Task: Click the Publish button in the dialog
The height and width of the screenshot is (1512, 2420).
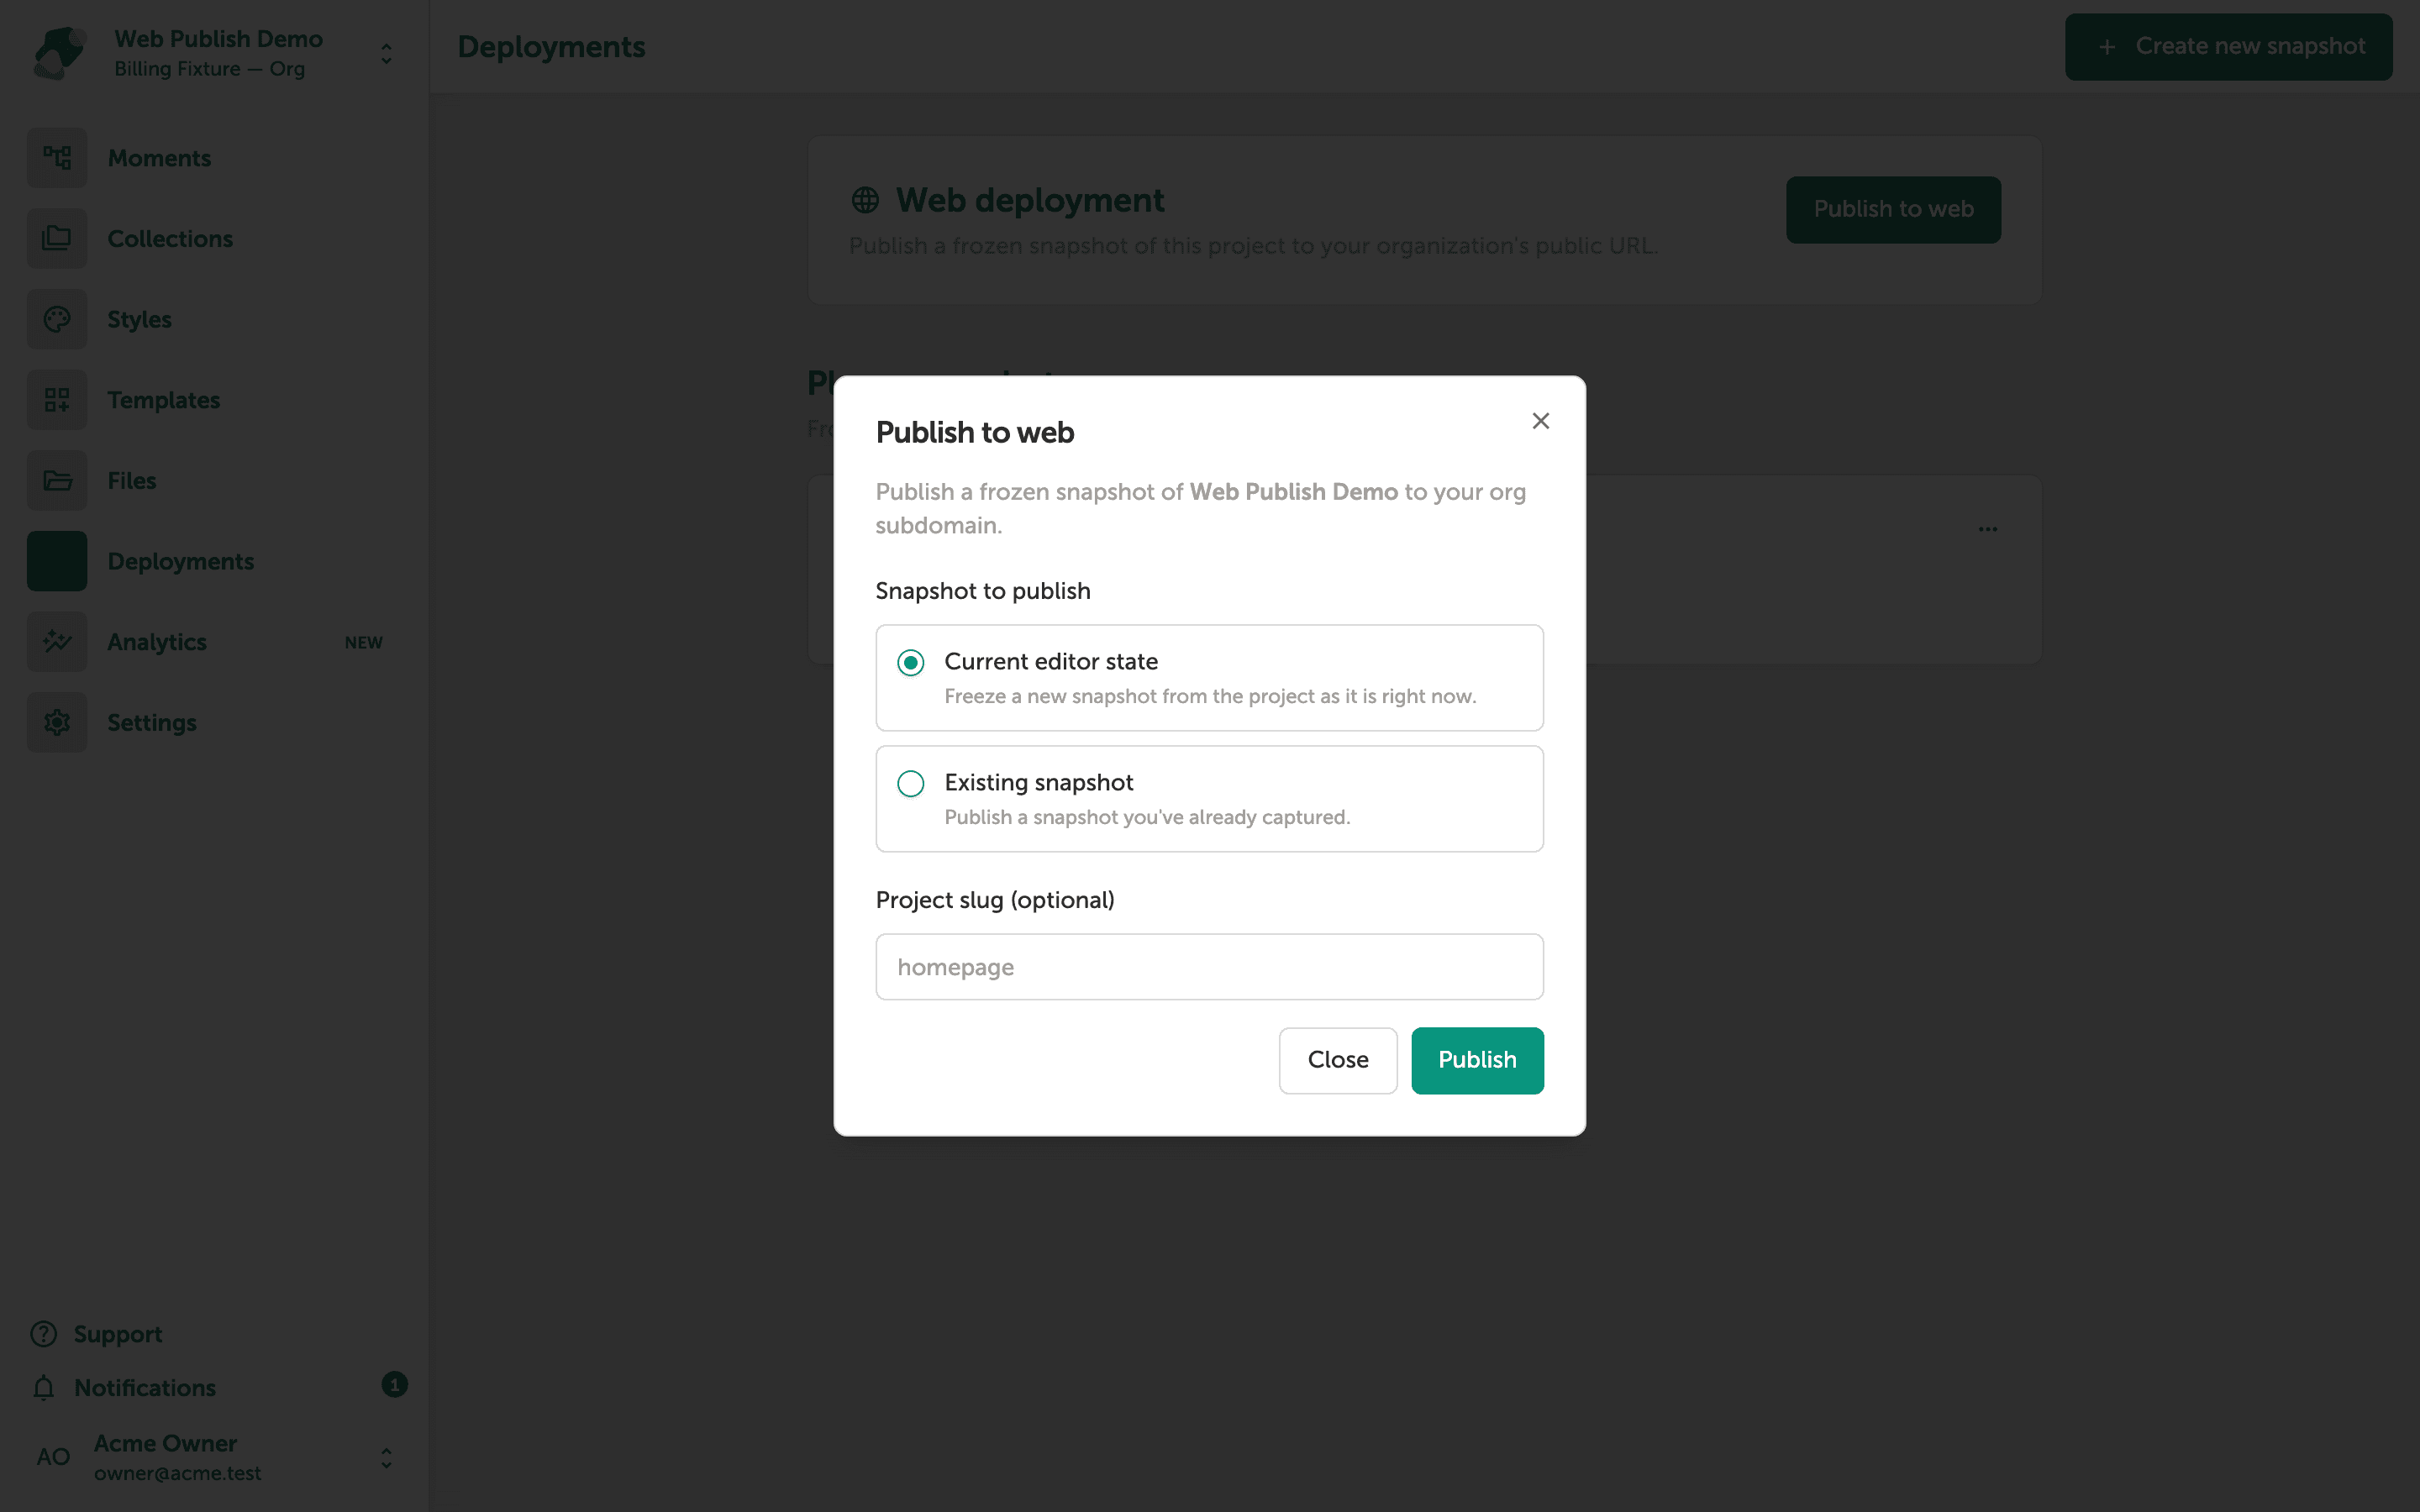Action: pyautogui.click(x=1477, y=1060)
